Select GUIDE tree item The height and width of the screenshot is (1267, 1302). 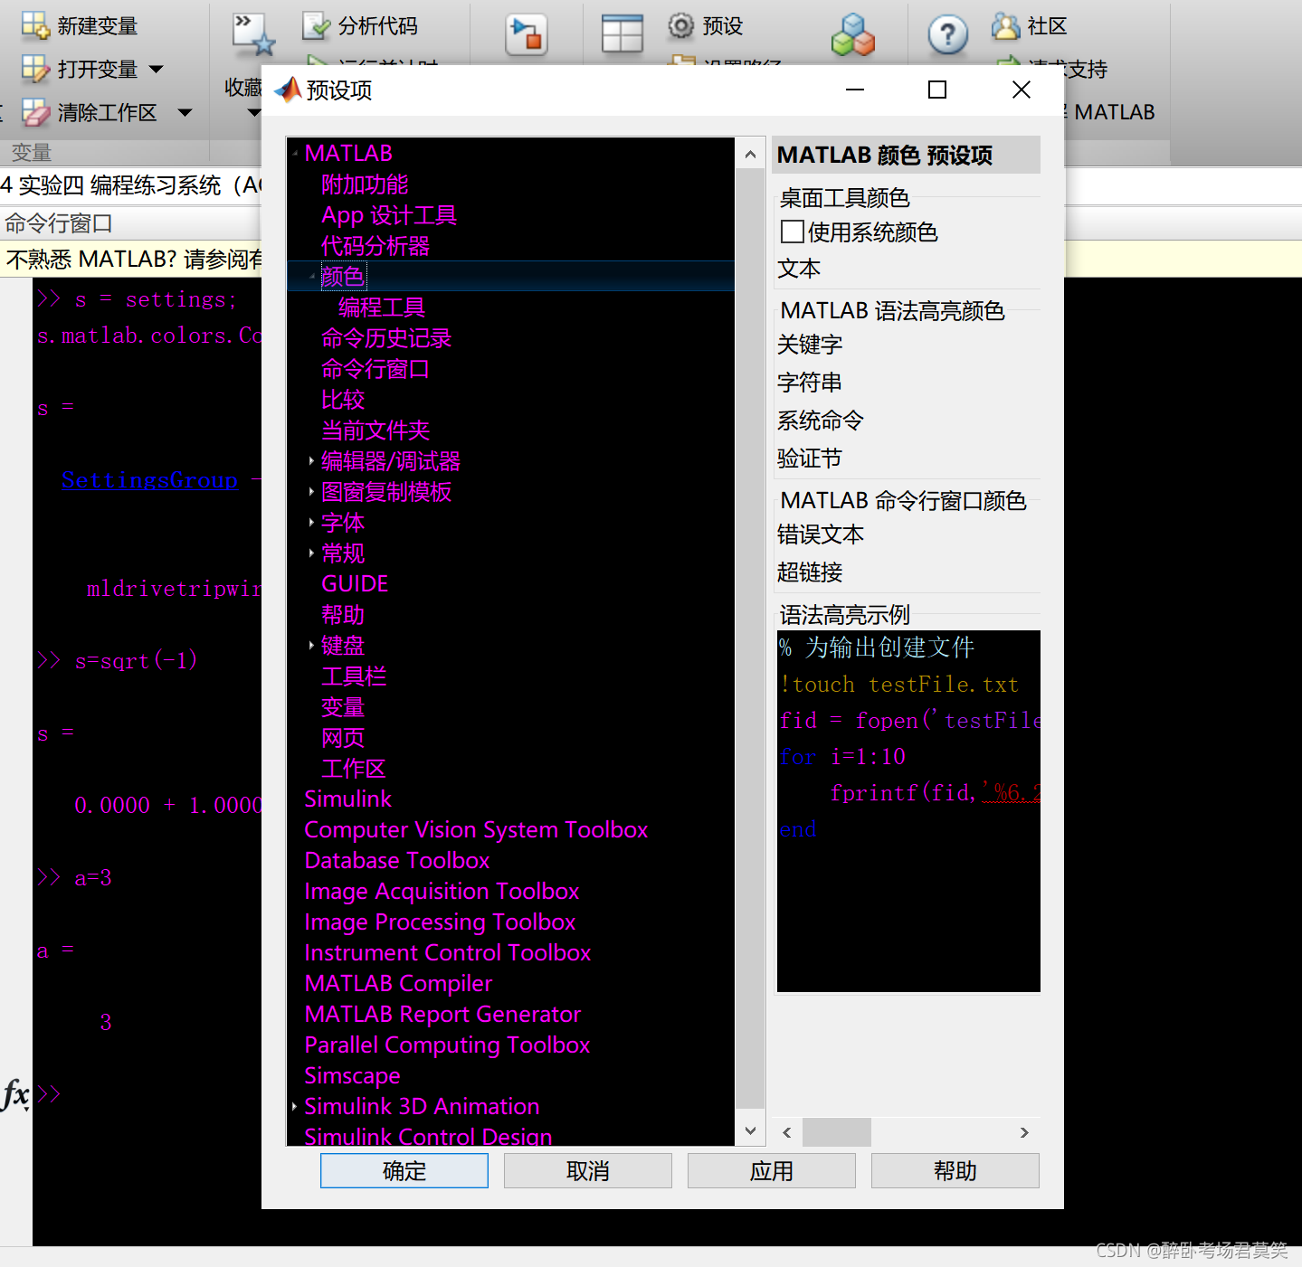pos(355,584)
